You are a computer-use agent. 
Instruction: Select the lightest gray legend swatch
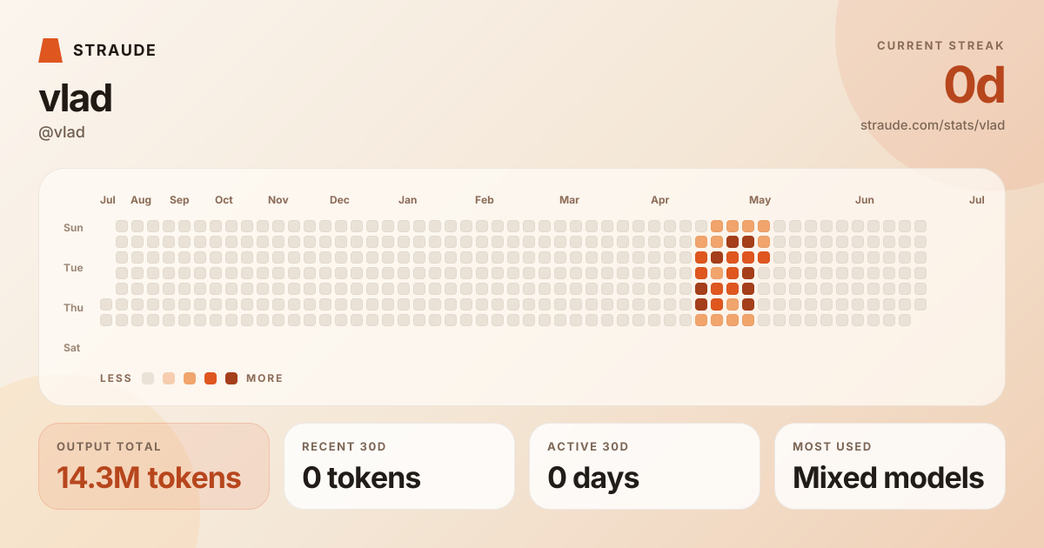tap(148, 378)
